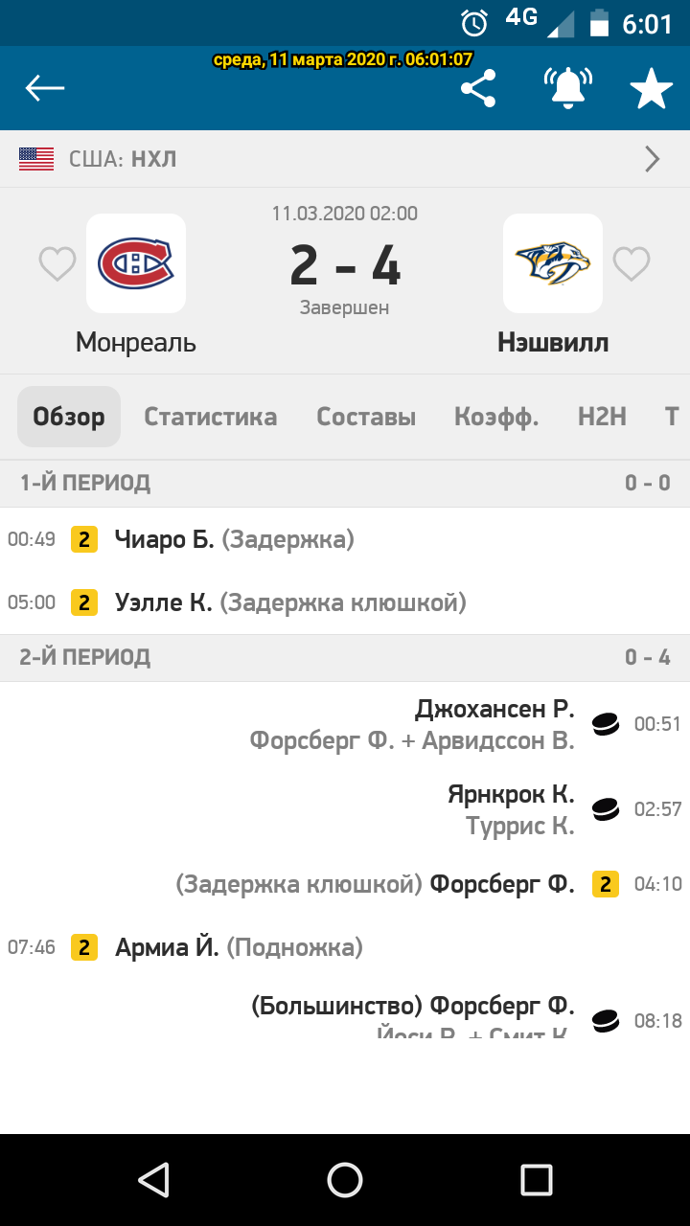Open the США: НХЛ league row
This screenshot has height=1226, width=690.
click(x=345, y=159)
